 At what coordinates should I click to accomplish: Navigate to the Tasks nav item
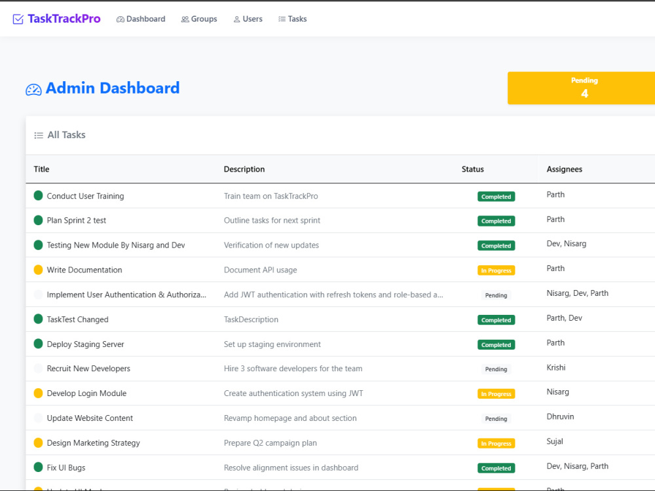click(292, 19)
